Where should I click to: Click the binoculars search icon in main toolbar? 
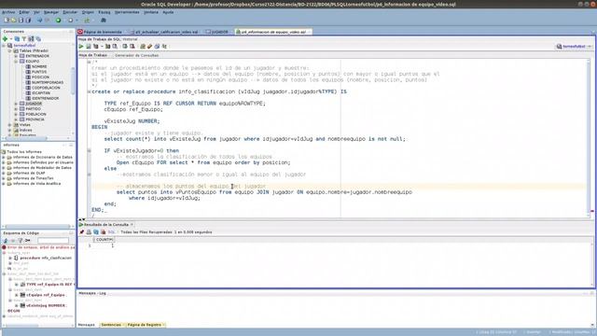click(x=104, y=21)
